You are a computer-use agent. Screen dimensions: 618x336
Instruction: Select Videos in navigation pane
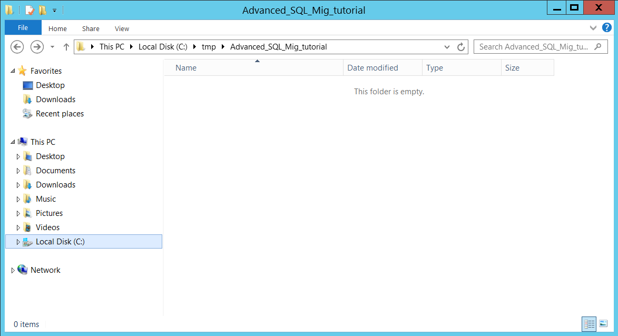(x=48, y=228)
